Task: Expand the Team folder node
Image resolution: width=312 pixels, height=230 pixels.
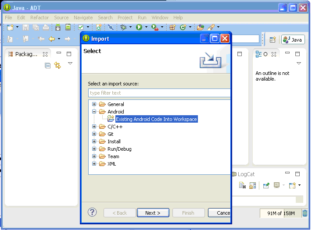Action: pyautogui.click(x=94, y=156)
